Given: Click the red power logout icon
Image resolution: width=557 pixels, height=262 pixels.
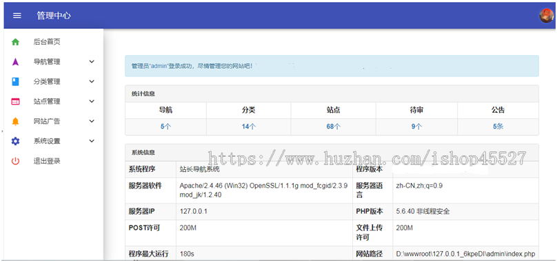Looking at the screenshot, I should coord(15,161).
